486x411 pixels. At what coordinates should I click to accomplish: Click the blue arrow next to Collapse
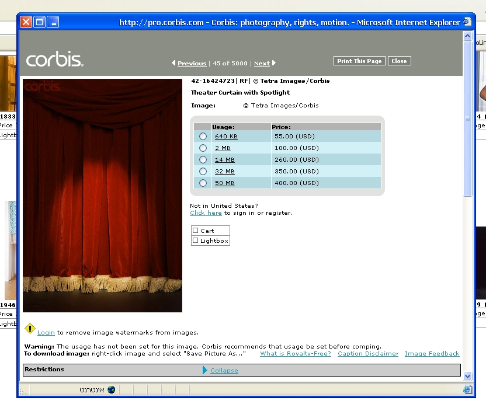tap(204, 370)
